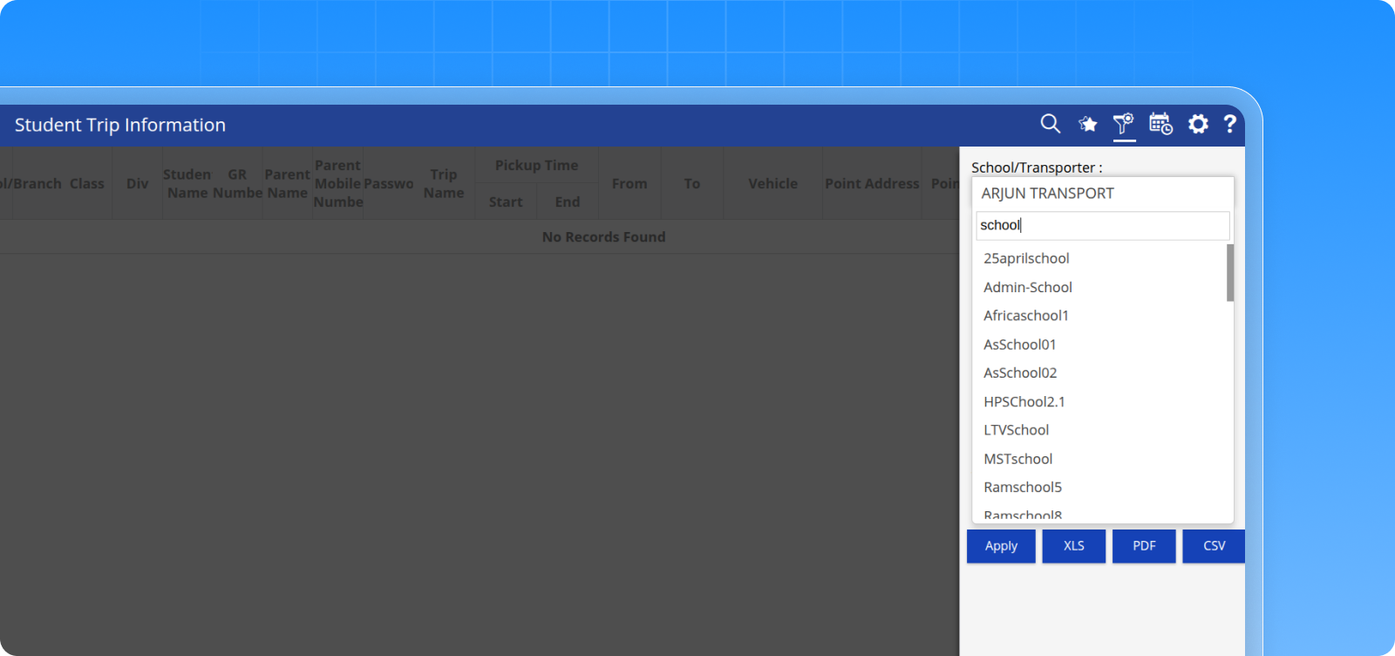Click the school search input field
This screenshot has width=1395, height=656.
pyautogui.click(x=1102, y=225)
